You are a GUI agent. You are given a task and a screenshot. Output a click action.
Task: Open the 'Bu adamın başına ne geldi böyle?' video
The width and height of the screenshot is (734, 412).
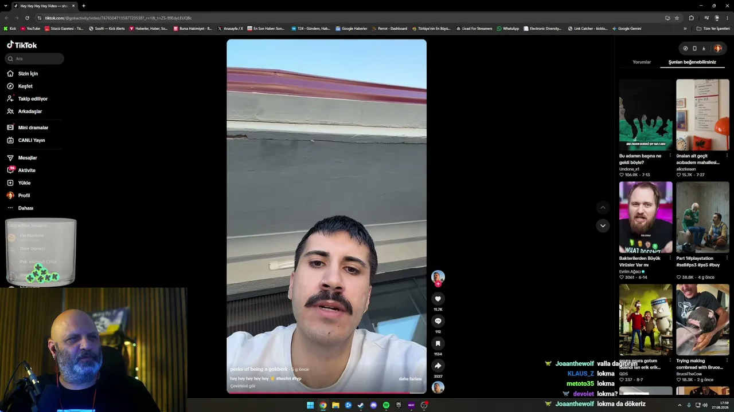(x=646, y=114)
